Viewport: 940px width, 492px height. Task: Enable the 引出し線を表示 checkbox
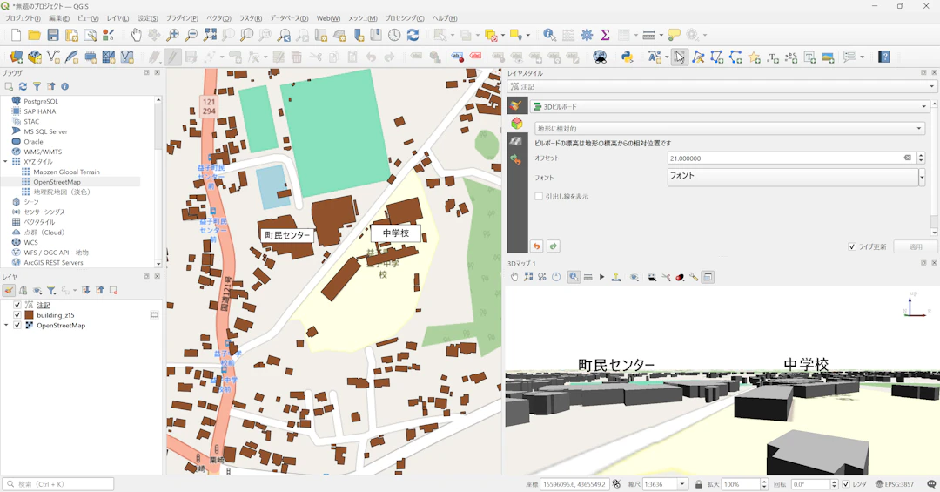pos(539,197)
